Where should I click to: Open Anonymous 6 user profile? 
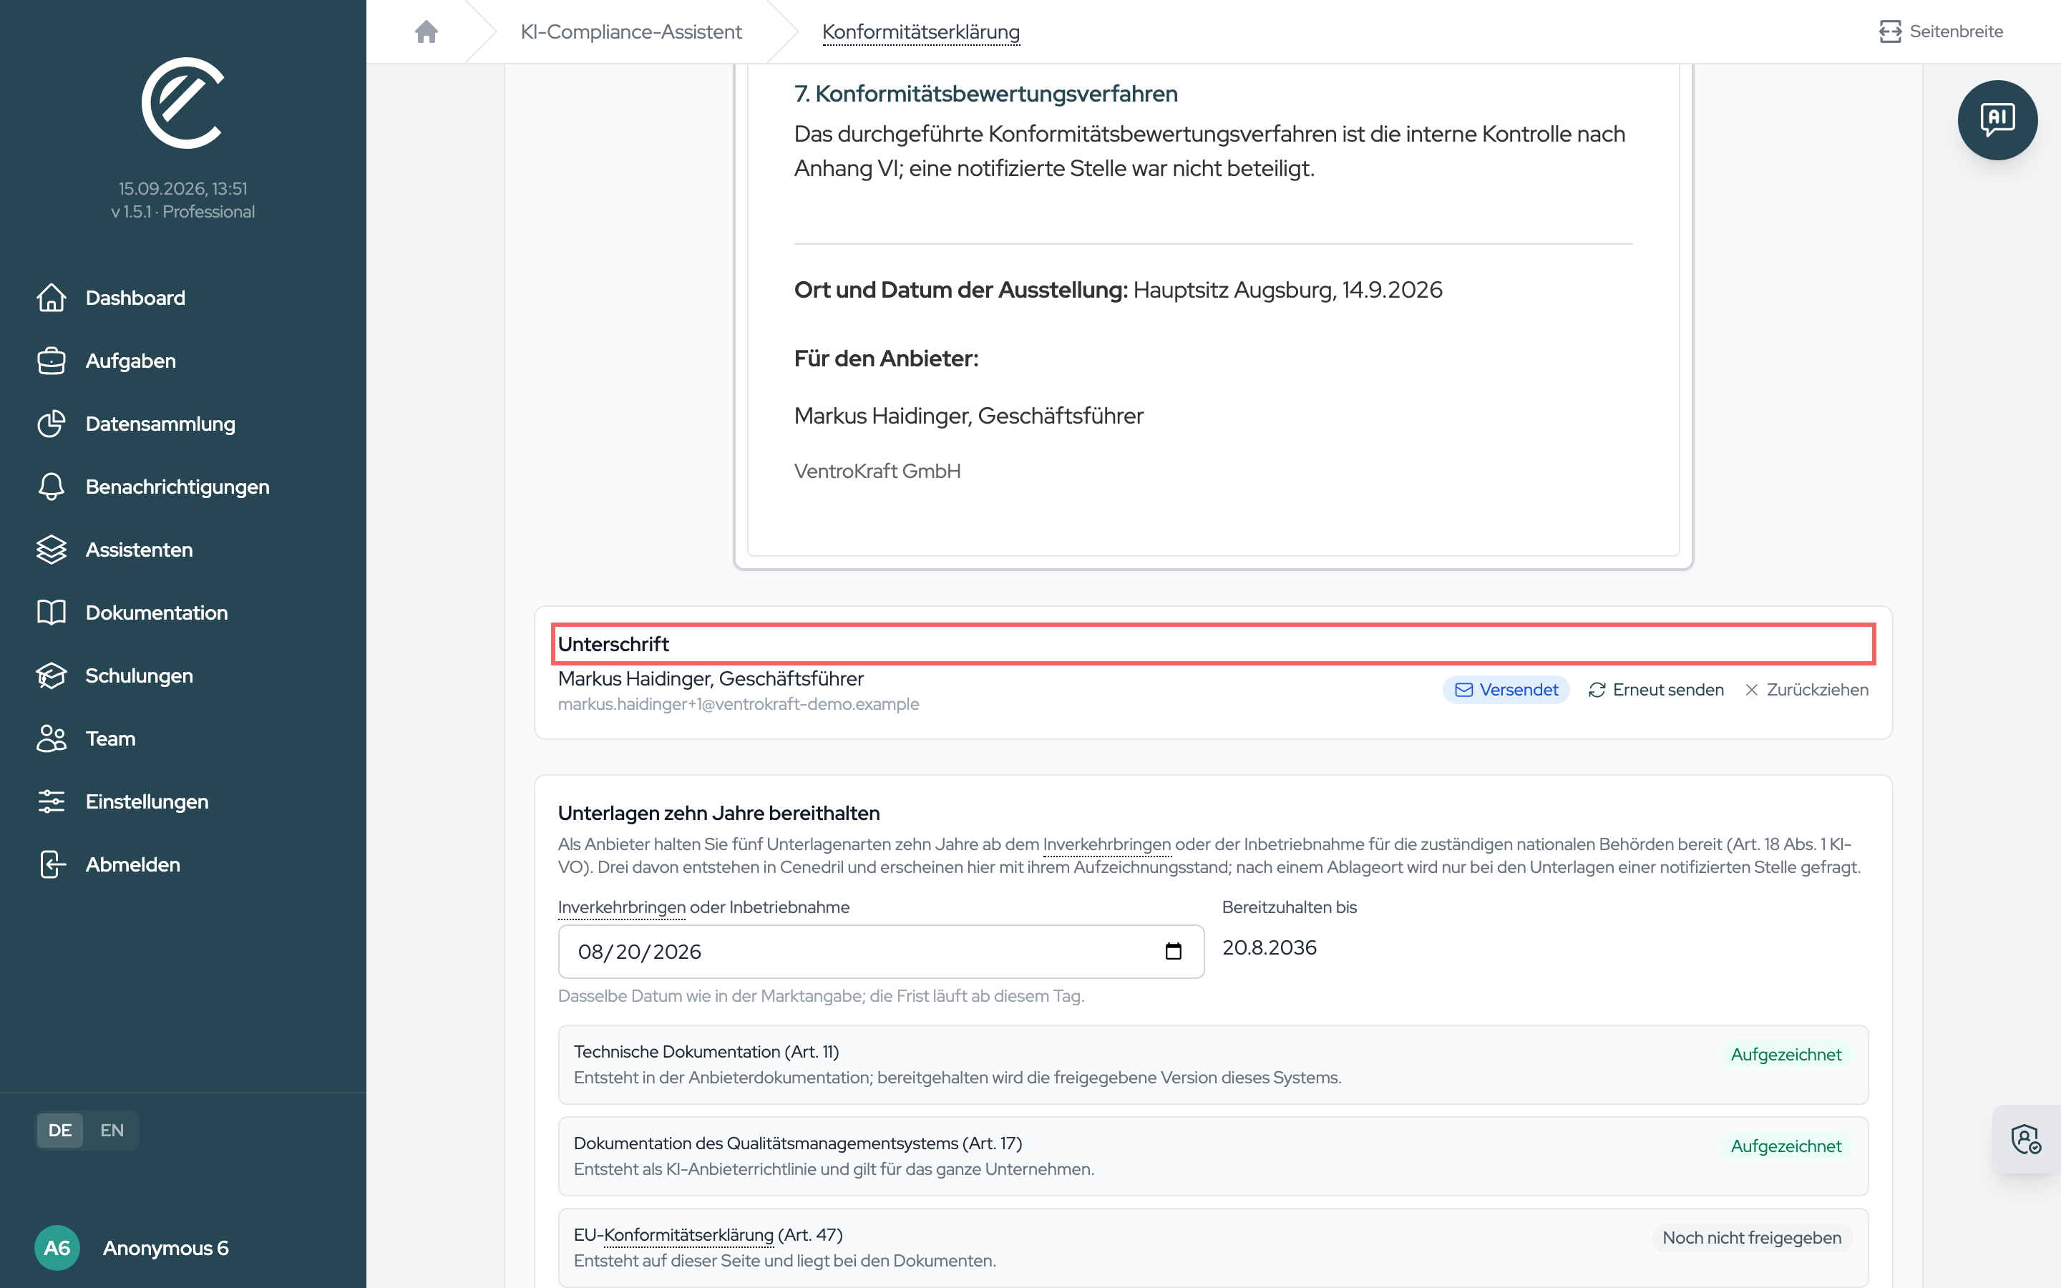[x=165, y=1248]
